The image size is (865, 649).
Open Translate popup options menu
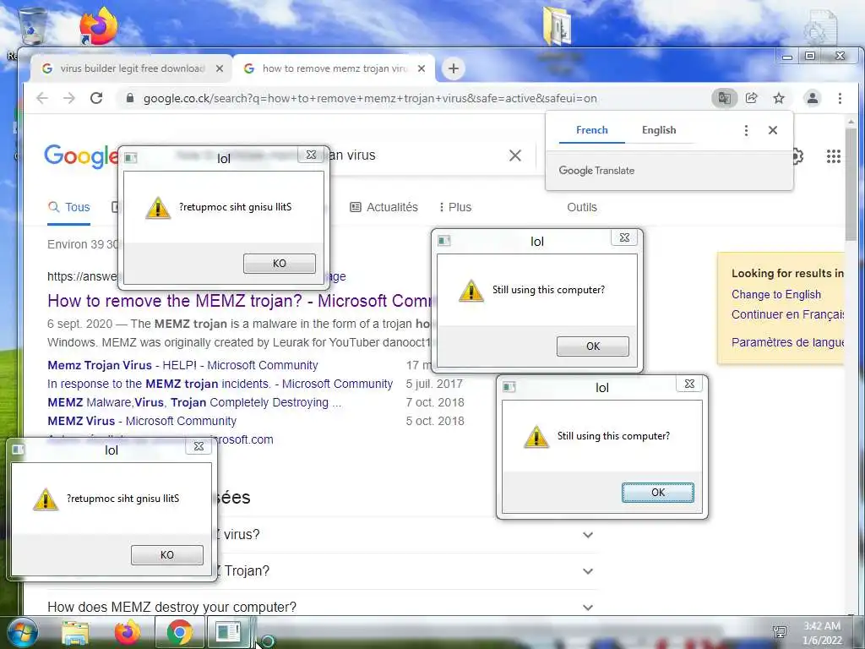pos(746,130)
